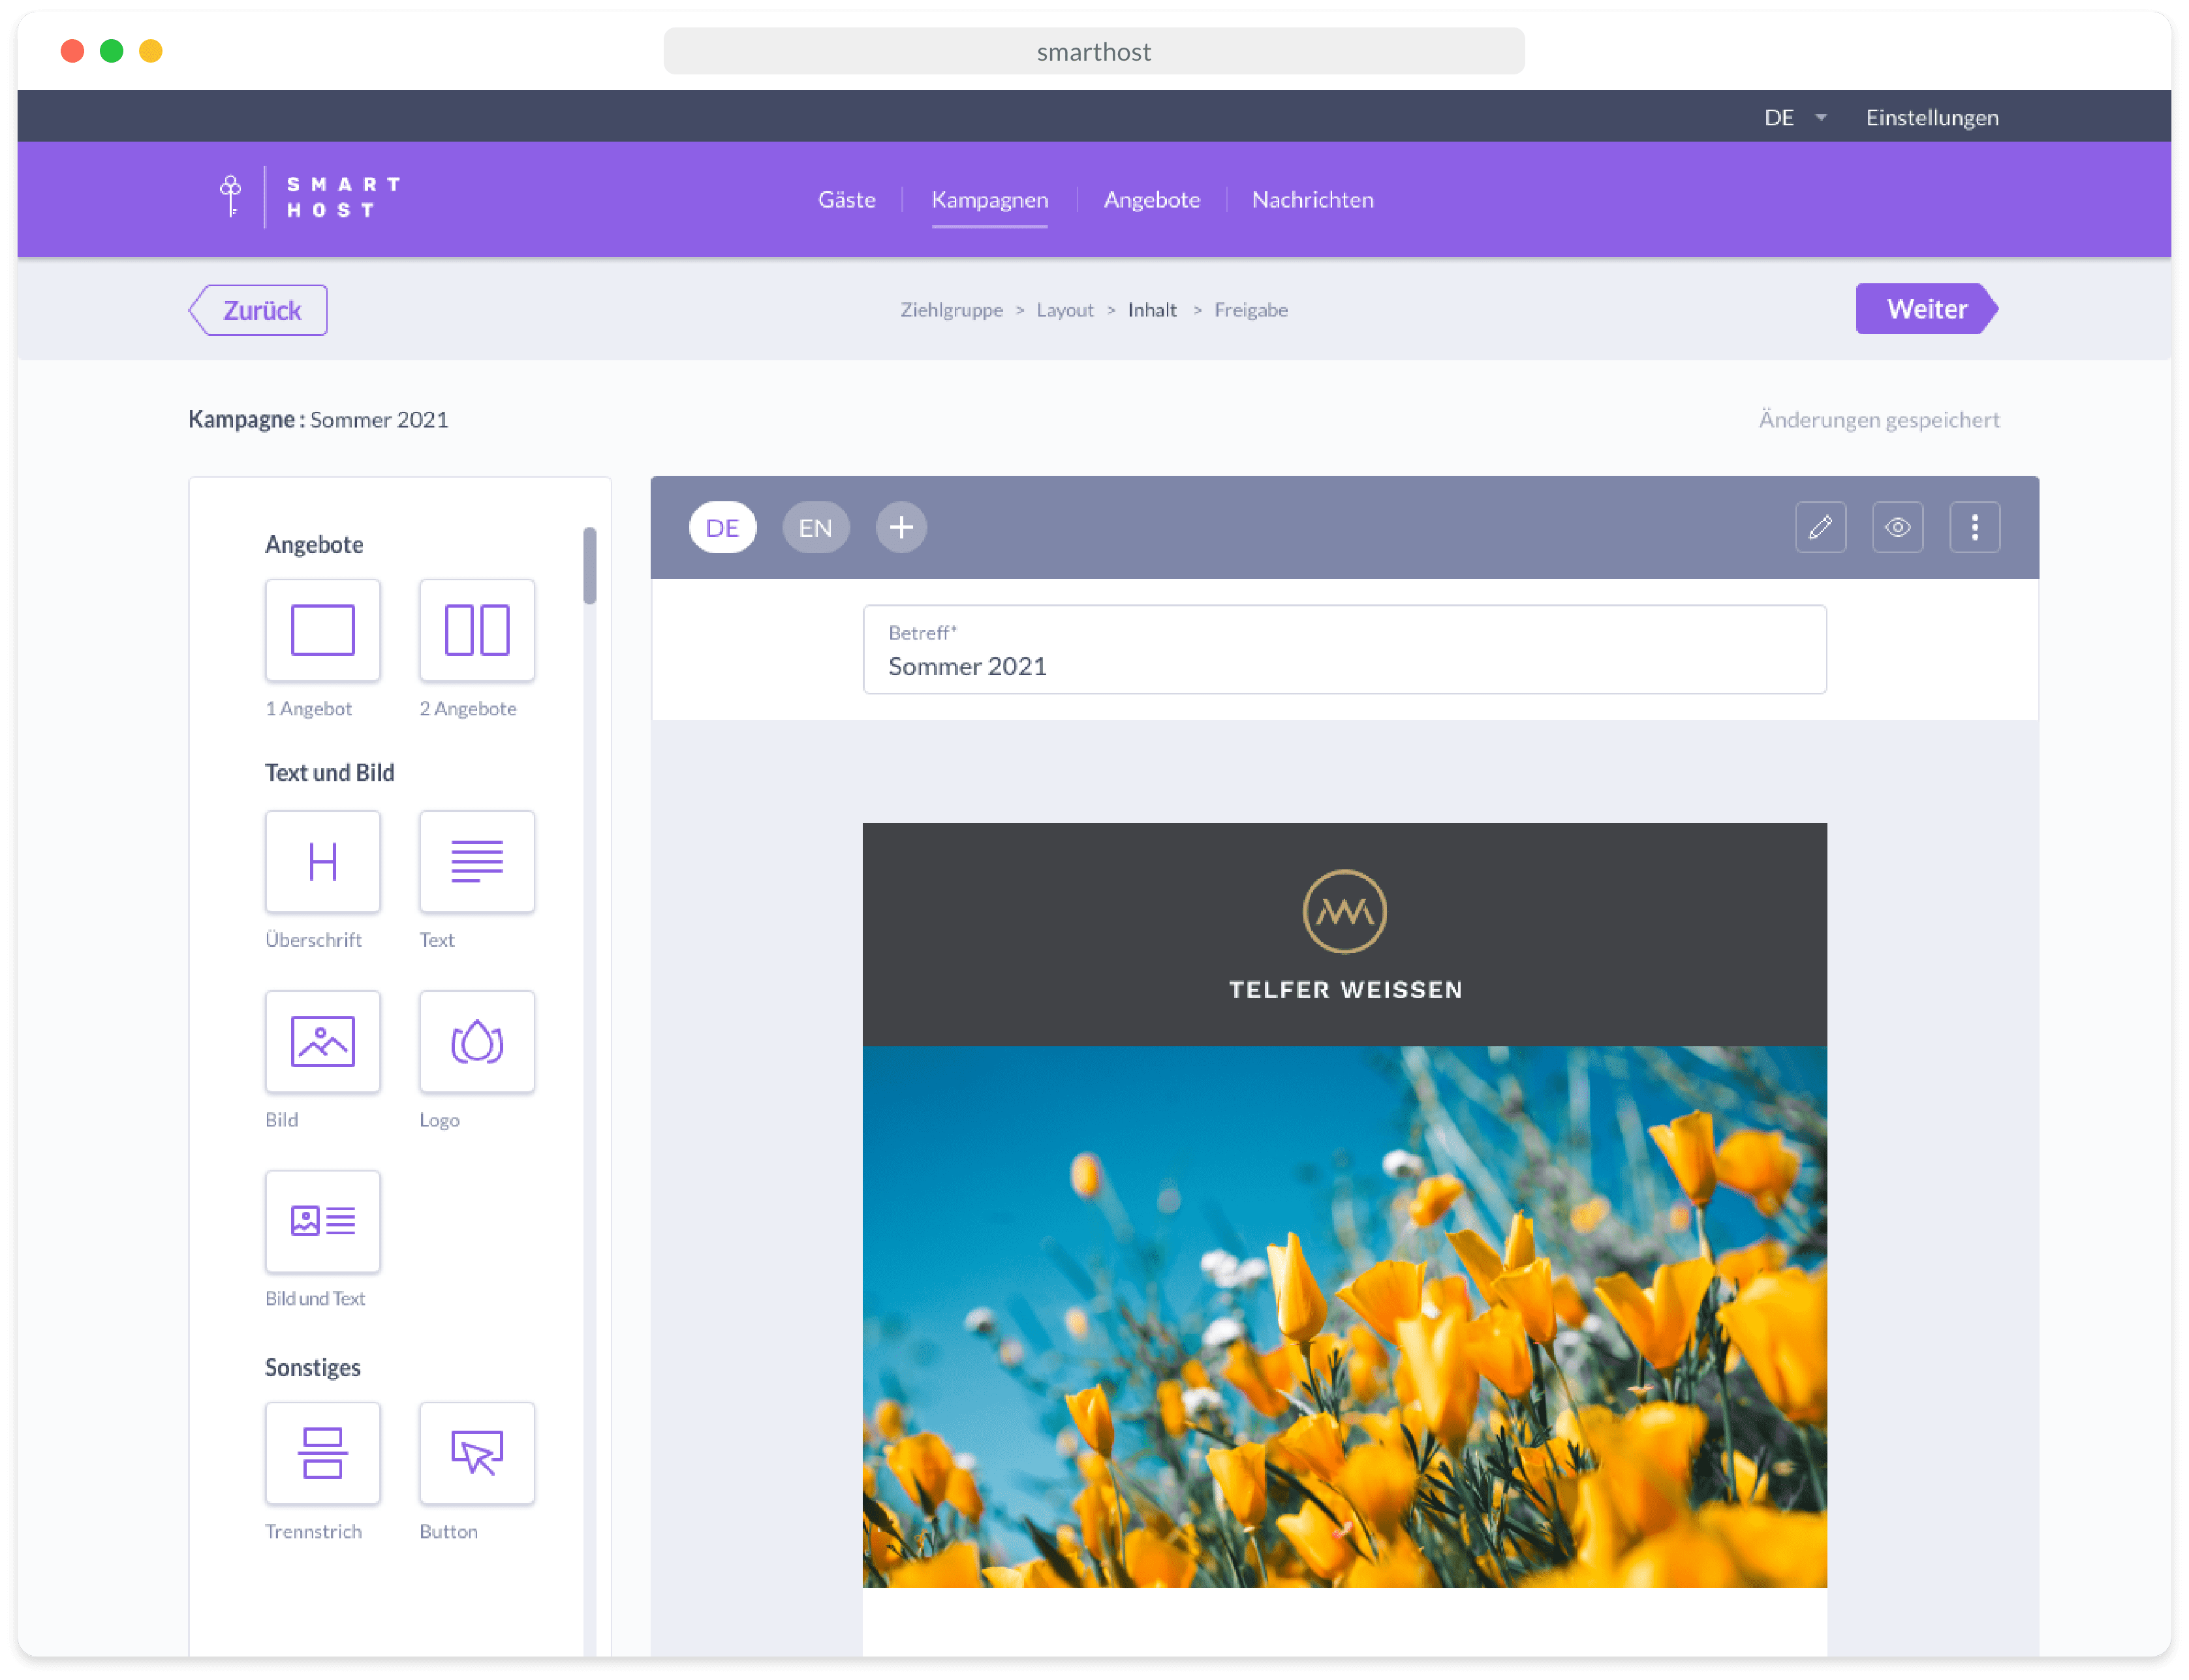Add a new language with plus button
This screenshot has height=1680, width=2189.
(901, 527)
